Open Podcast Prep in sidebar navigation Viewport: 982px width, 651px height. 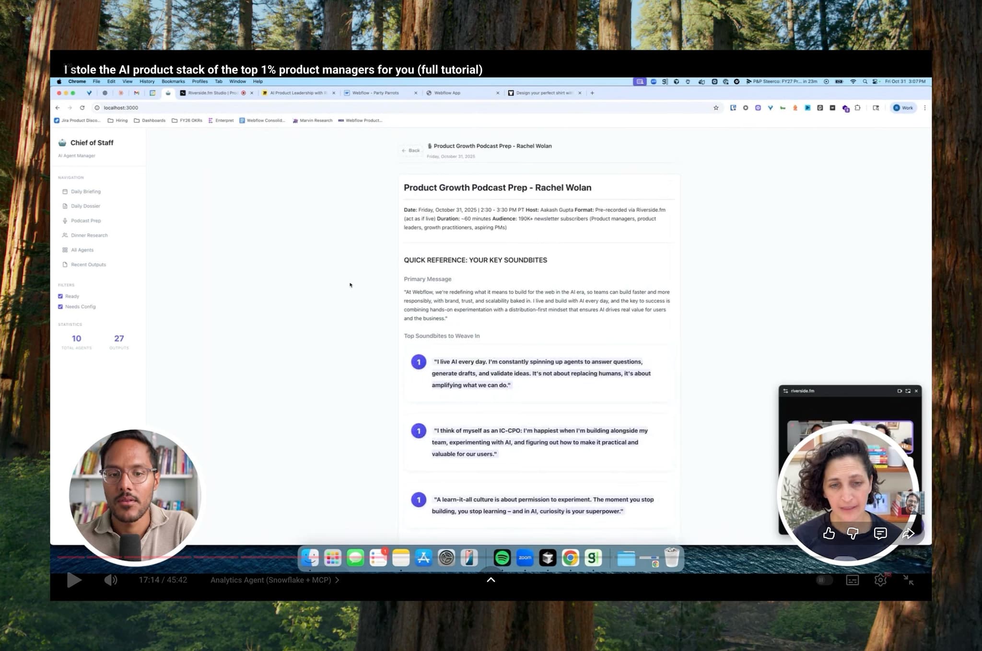pos(86,221)
